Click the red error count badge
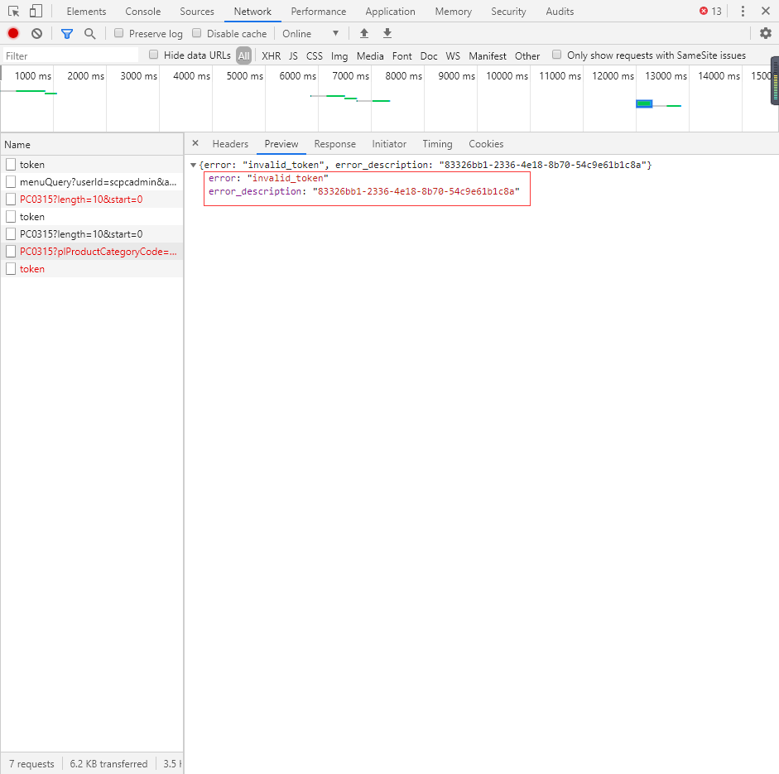779x774 pixels. pos(710,11)
